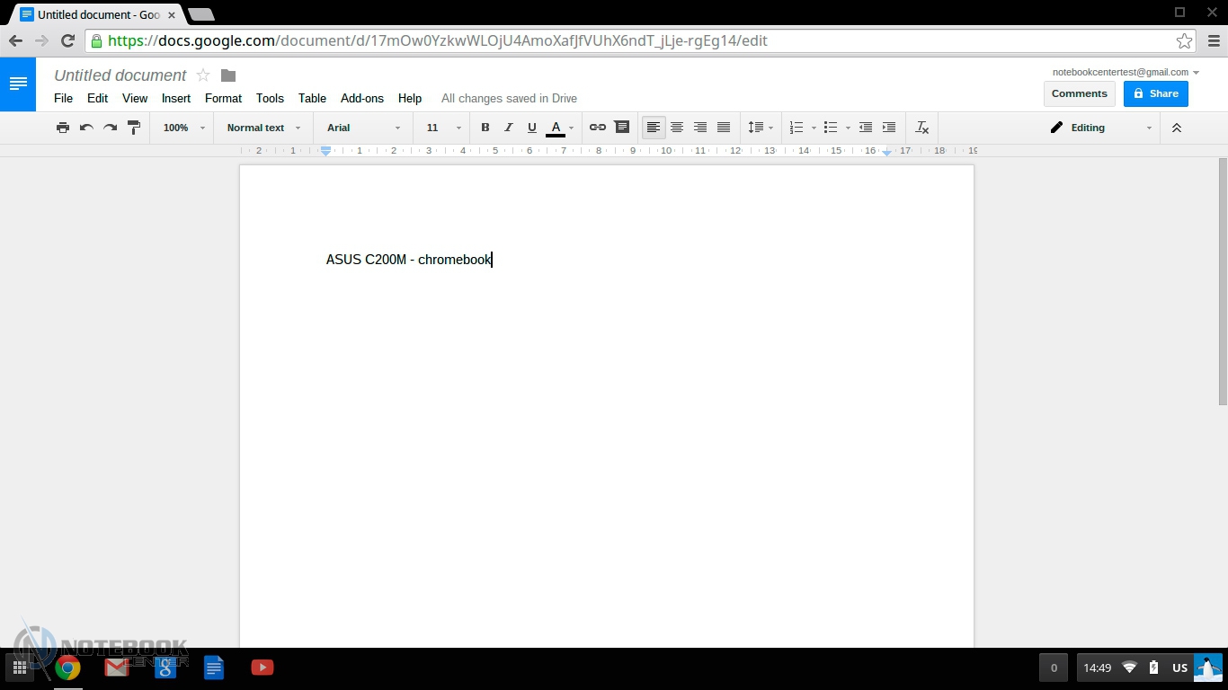The width and height of the screenshot is (1228, 690).
Task: Open the Normal text style dropdown
Action: (x=263, y=128)
